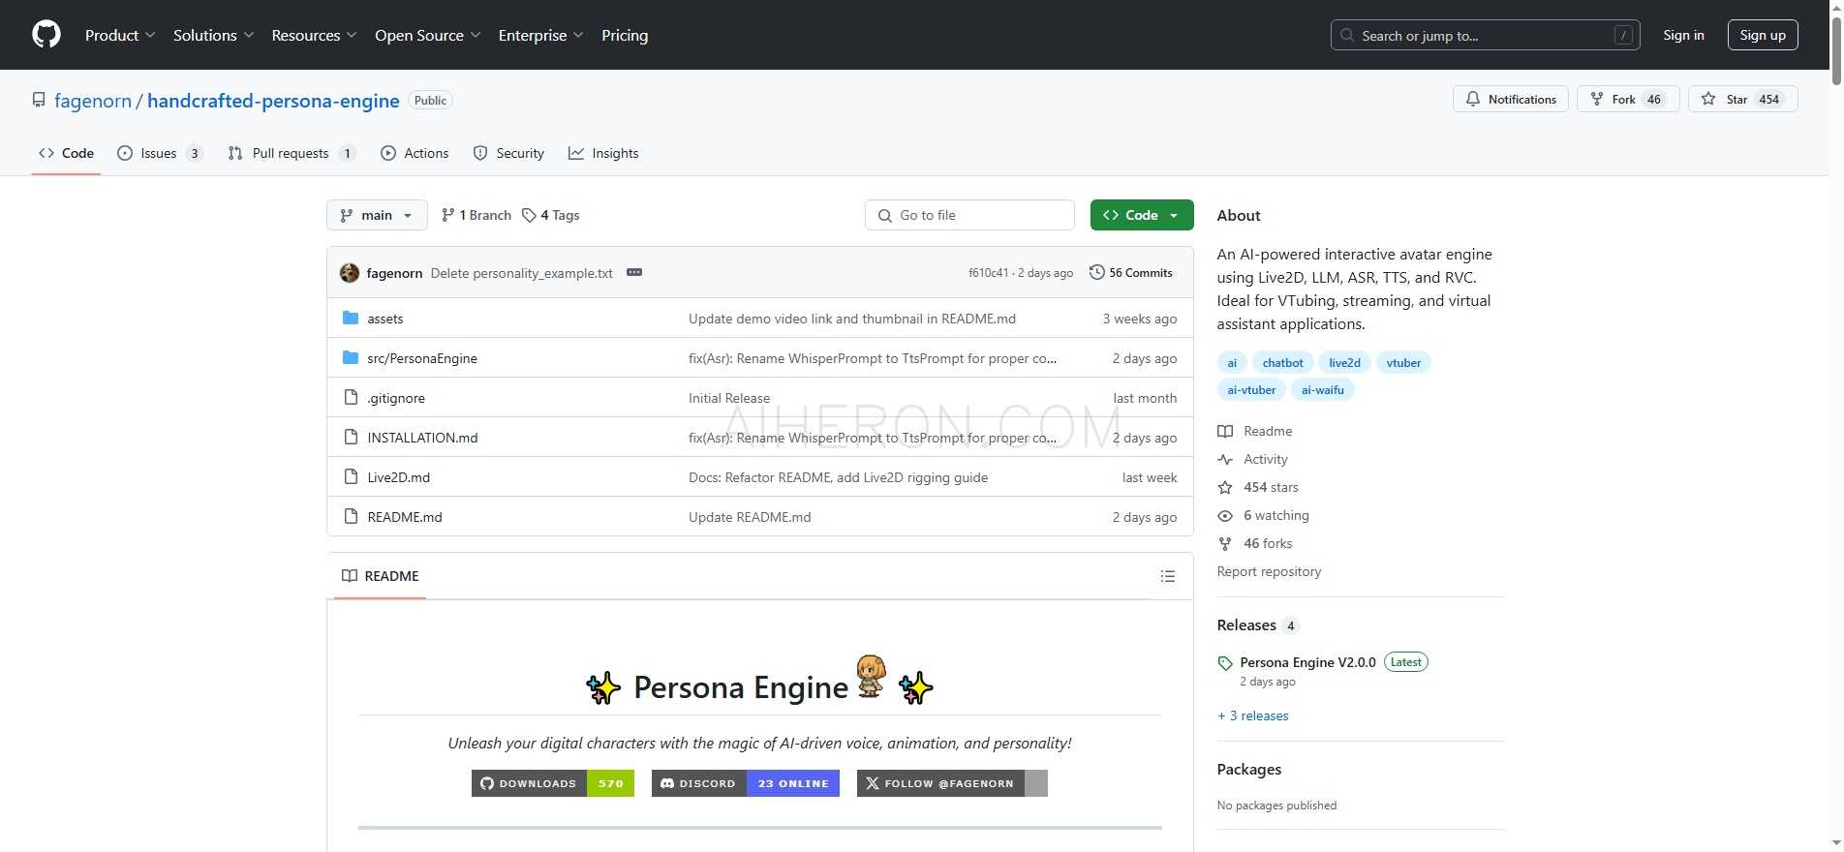
Task: Open the INSTALLATION.md file
Action: pos(422,438)
